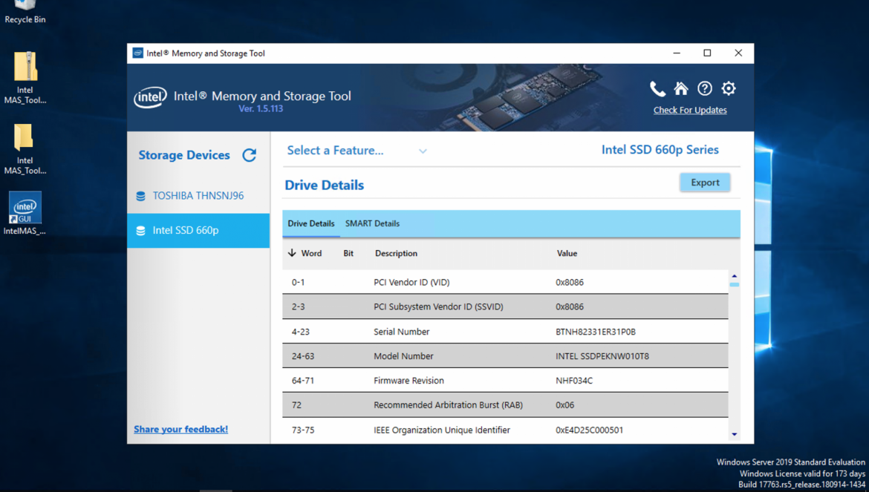Select the Intel SSD 660p device
869x492 pixels.
coord(198,230)
